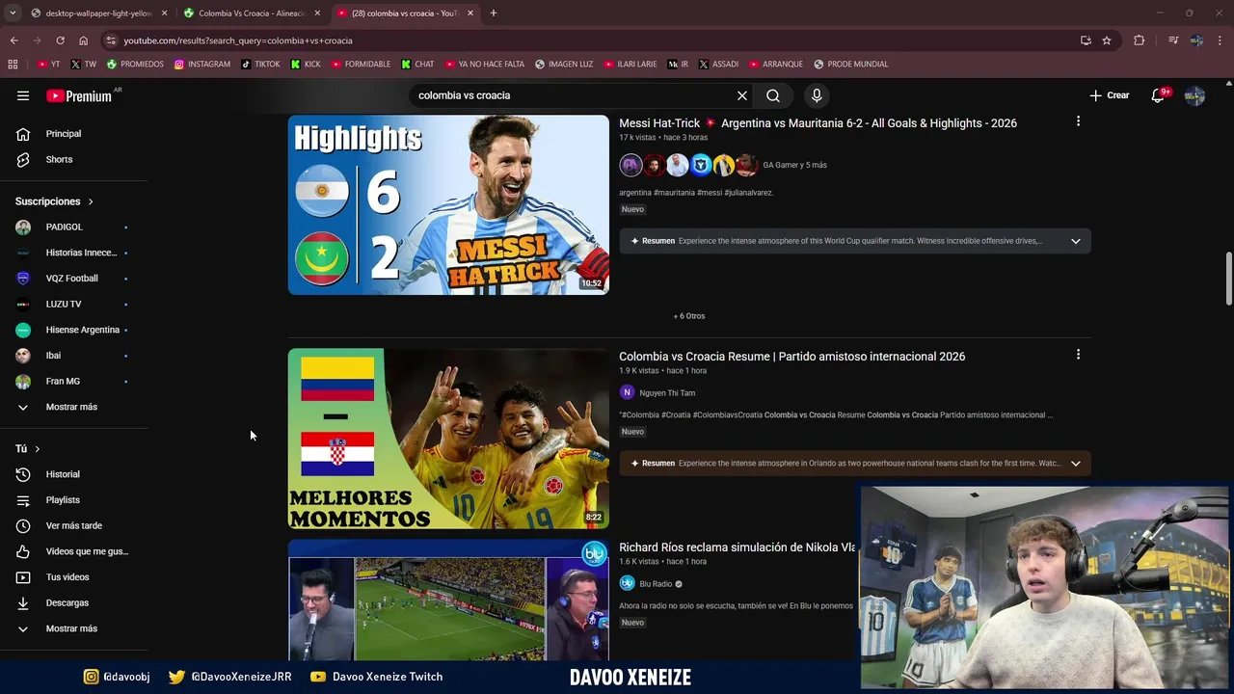Expand subscriptions with Mostrar más
This screenshot has width=1234, height=694.
click(x=73, y=407)
